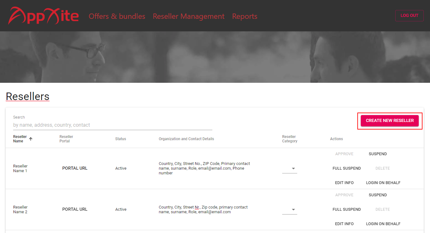Viewport: 430px width, 233px height.
Task: Select the Reseller Name 1 cell
Action: [20, 168]
